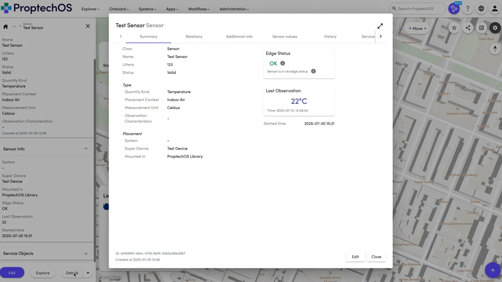This screenshot has height=282, width=502.
Task: Click the Details button
Action: (72, 273)
